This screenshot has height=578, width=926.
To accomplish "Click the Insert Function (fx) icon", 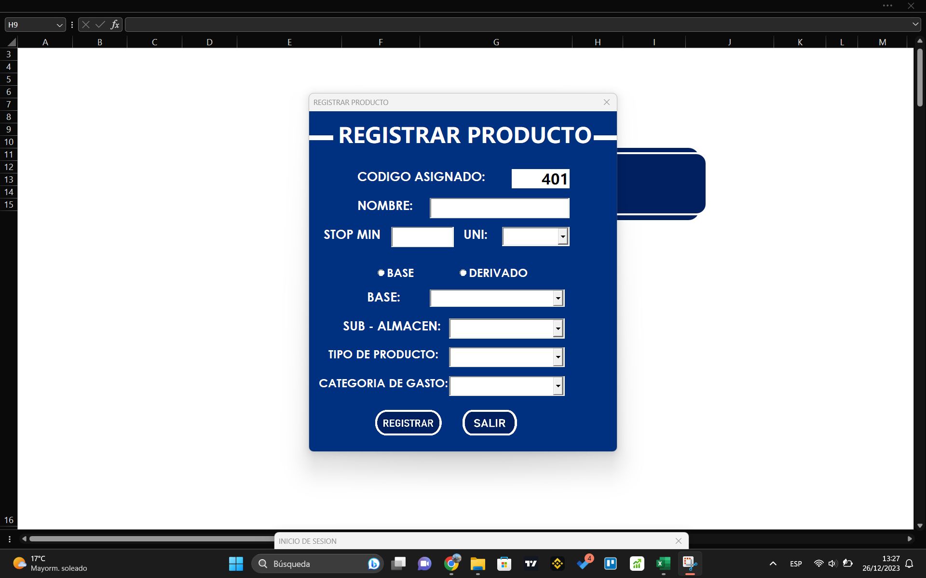I will (115, 24).
